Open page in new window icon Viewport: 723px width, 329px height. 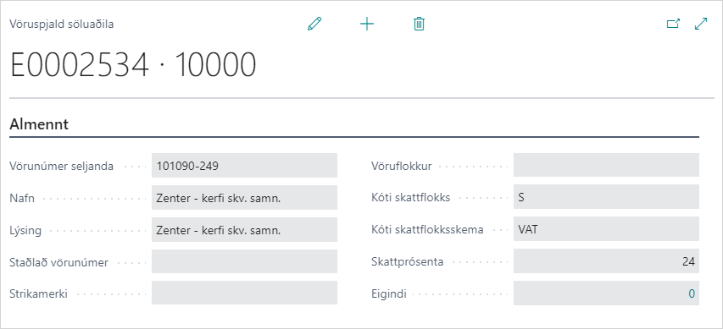(x=674, y=24)
